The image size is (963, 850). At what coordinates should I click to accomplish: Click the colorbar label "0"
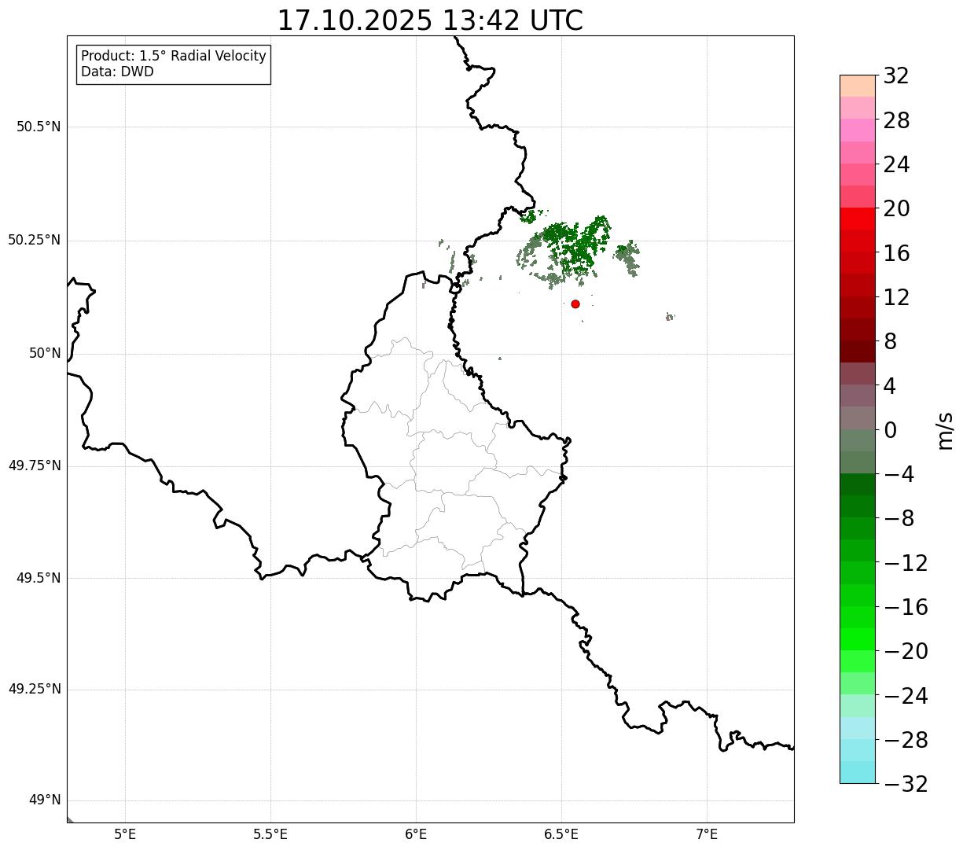point(890,430)
